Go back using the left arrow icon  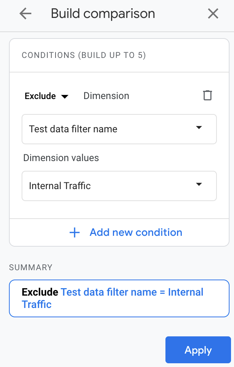click(x=25, y=13)
